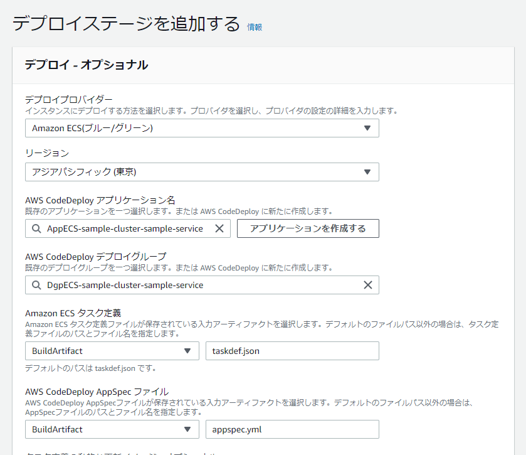Click the デプロイステージを追加する page title
Screen dimensions: 526x455
pyautogui.click(x=126, y=23)
